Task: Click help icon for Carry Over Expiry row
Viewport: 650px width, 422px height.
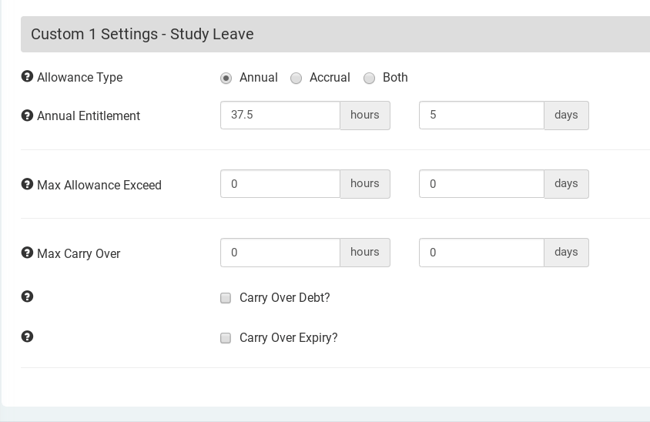Action: (x=27, y=337)
